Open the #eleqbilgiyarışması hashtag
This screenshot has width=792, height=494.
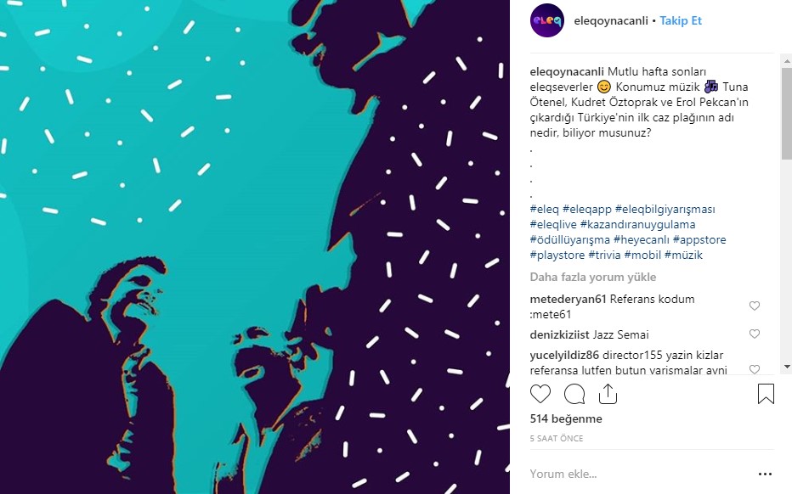pos(665,209)
